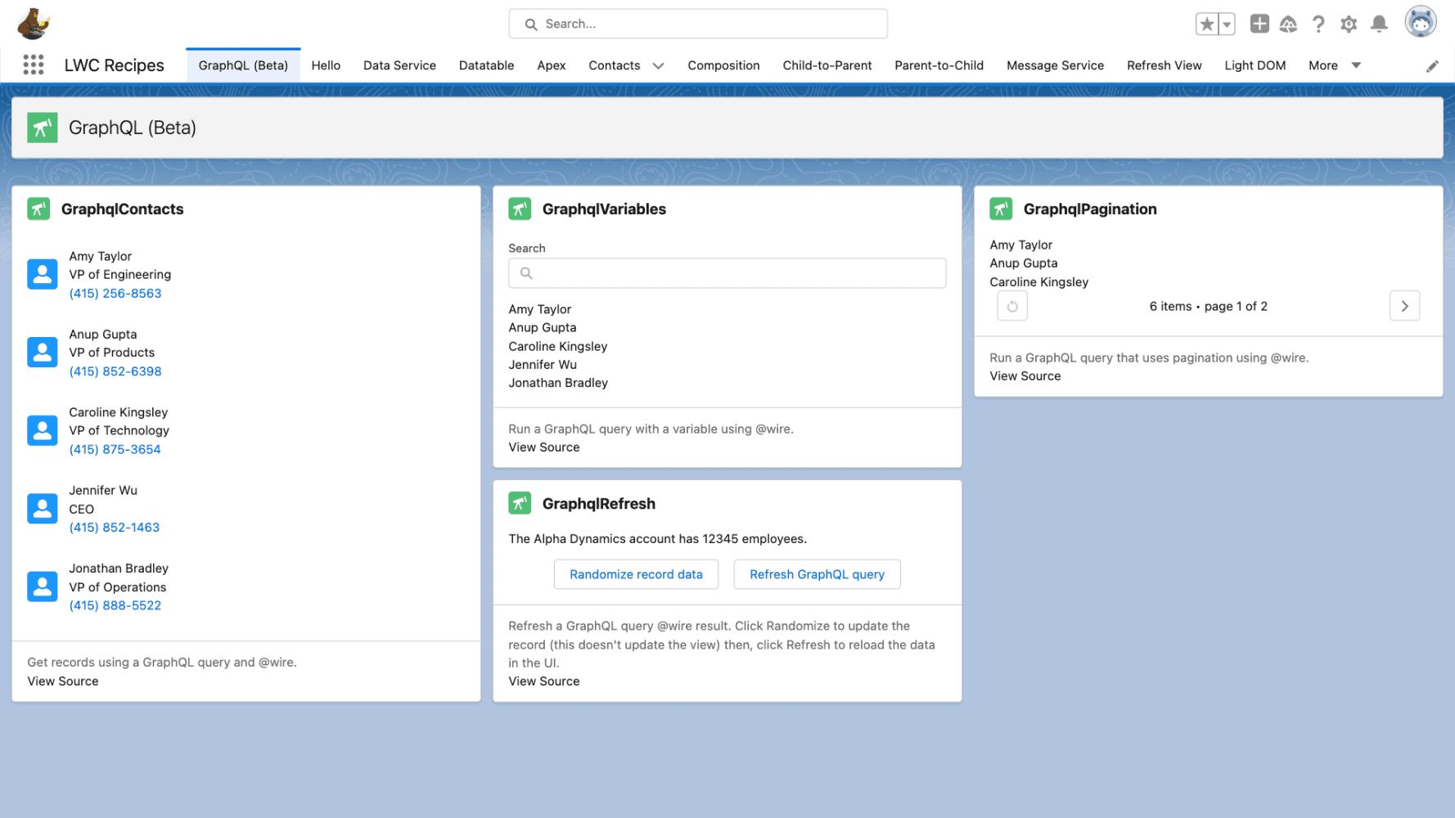Open the user profile avatar
The image size is (1455, 818).
pos(1421,22)
